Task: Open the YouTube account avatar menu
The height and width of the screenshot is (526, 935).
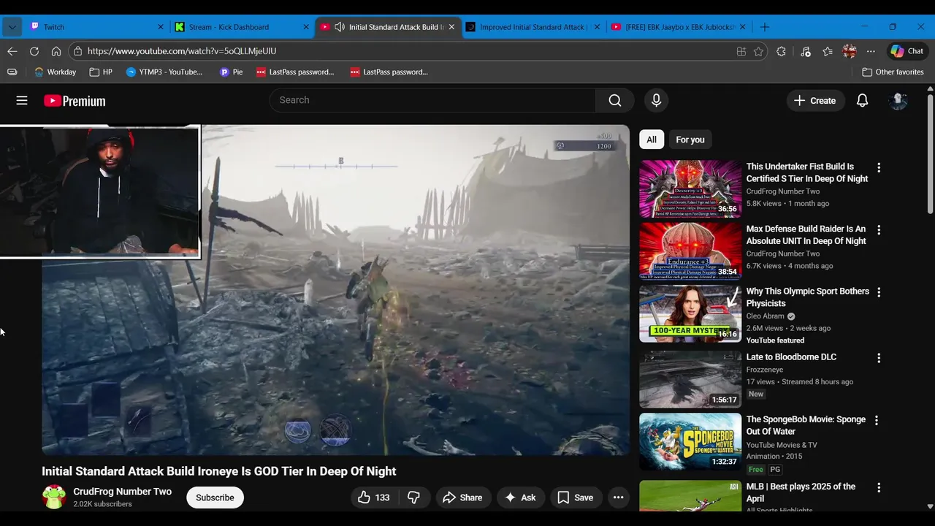Action: coord(898,101)
